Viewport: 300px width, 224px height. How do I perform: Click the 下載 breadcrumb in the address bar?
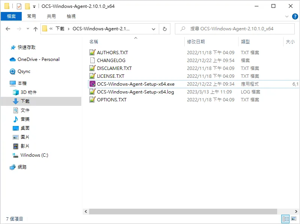coord(60,29)
